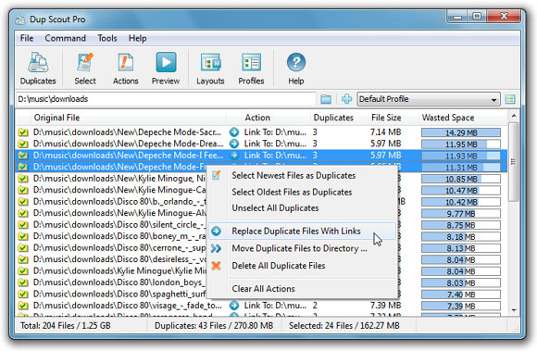This screenshot has width=537, height=351.
Task: Click the red X icon beside Delete All Duplicate Files
Action: tap(216, 266)
